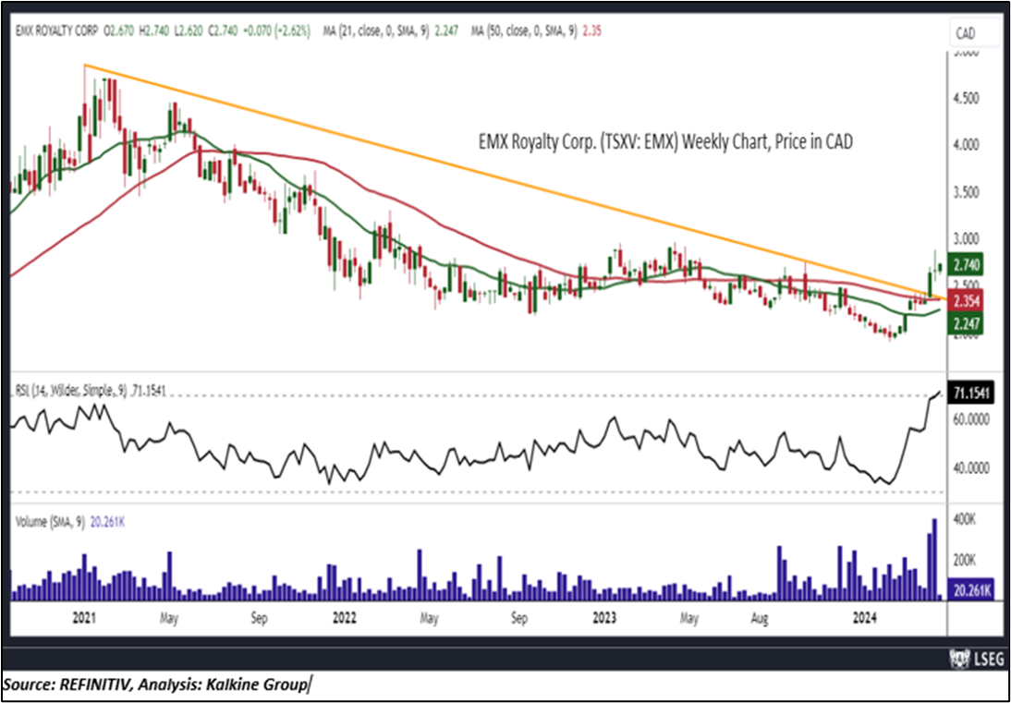Click the 20.261K volume value tag

pyautogui.click(x=970, y=589)
